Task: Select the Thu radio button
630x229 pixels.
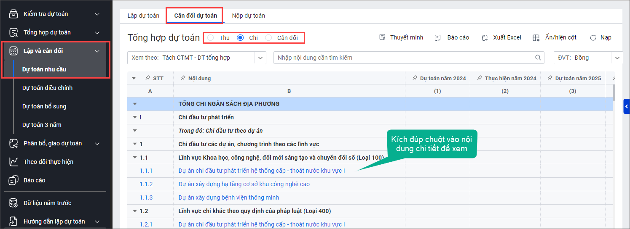Action: click(211, 37)
